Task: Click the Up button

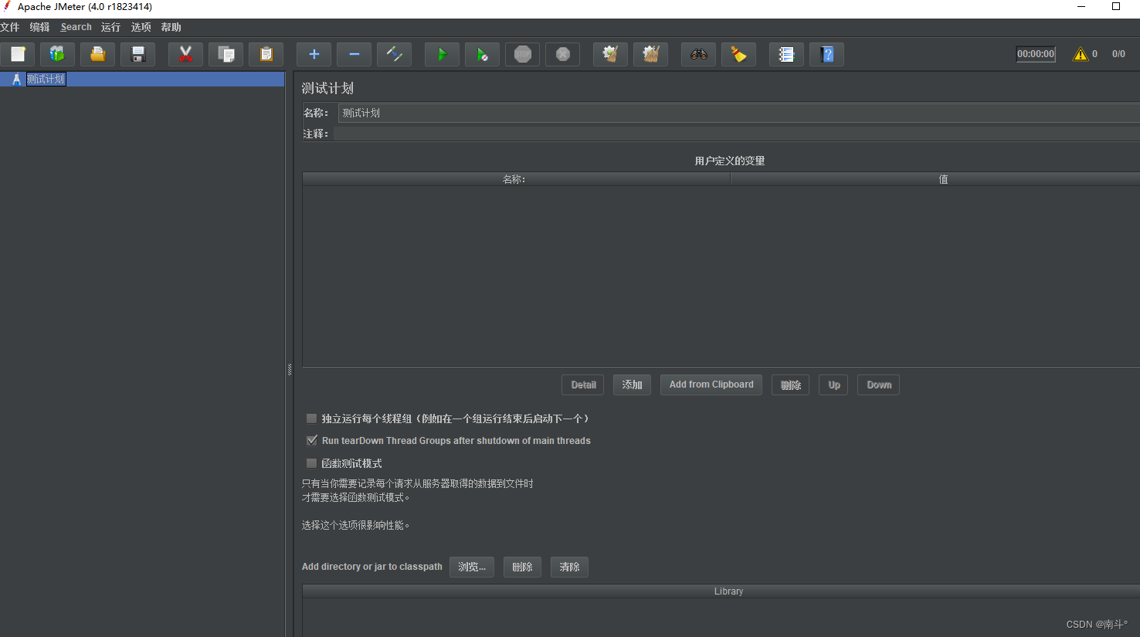Action: [833, 385]
